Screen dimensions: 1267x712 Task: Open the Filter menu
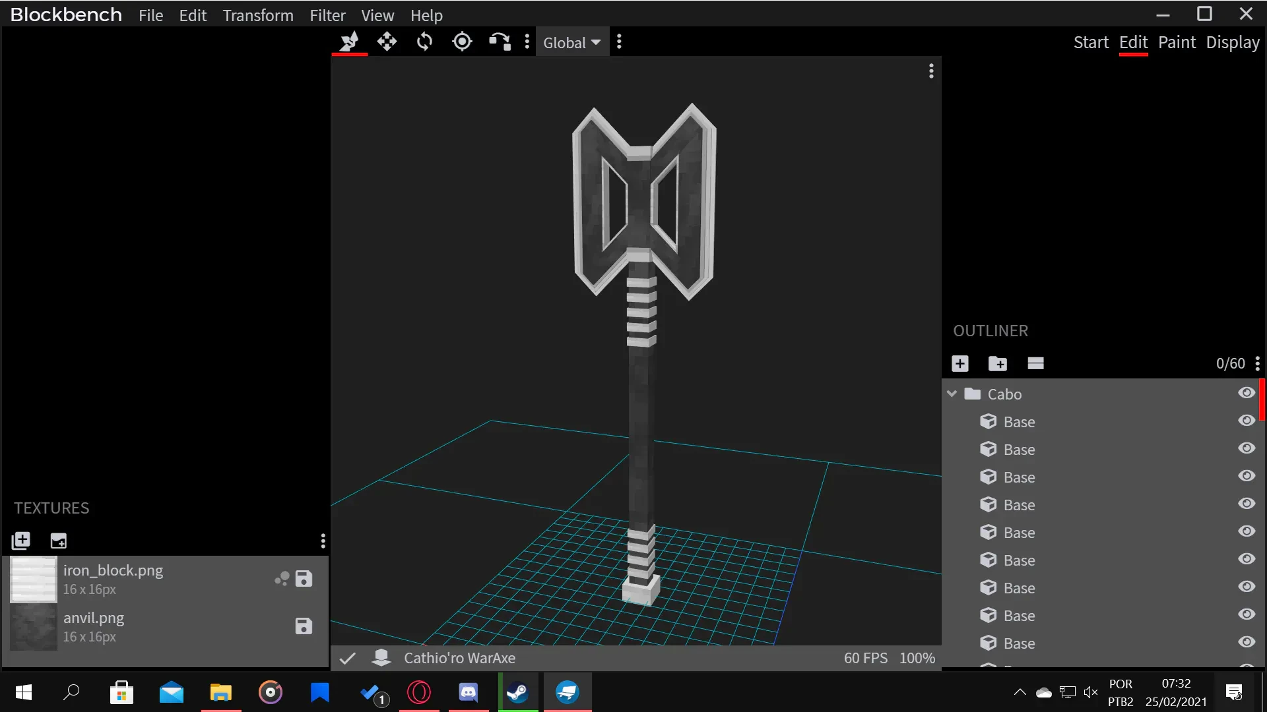point(327,15)
